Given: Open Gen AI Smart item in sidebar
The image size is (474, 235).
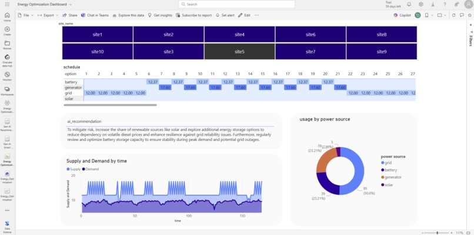Looking at the screenshot, I should pos(7,141).
